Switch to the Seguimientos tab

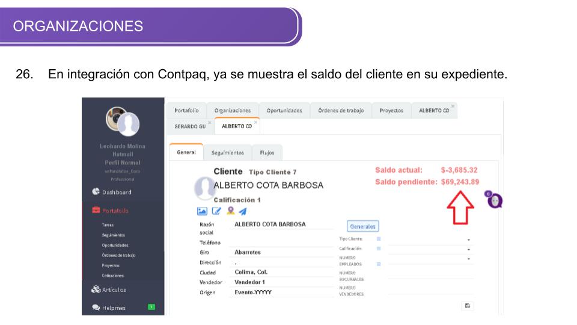(227, 153)
